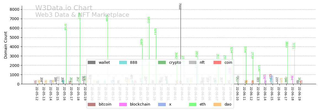Viewport: 320px width, 110px height.
Task: Click the bitcoin legend brown swatch
Action: click(x=92, y=105)
